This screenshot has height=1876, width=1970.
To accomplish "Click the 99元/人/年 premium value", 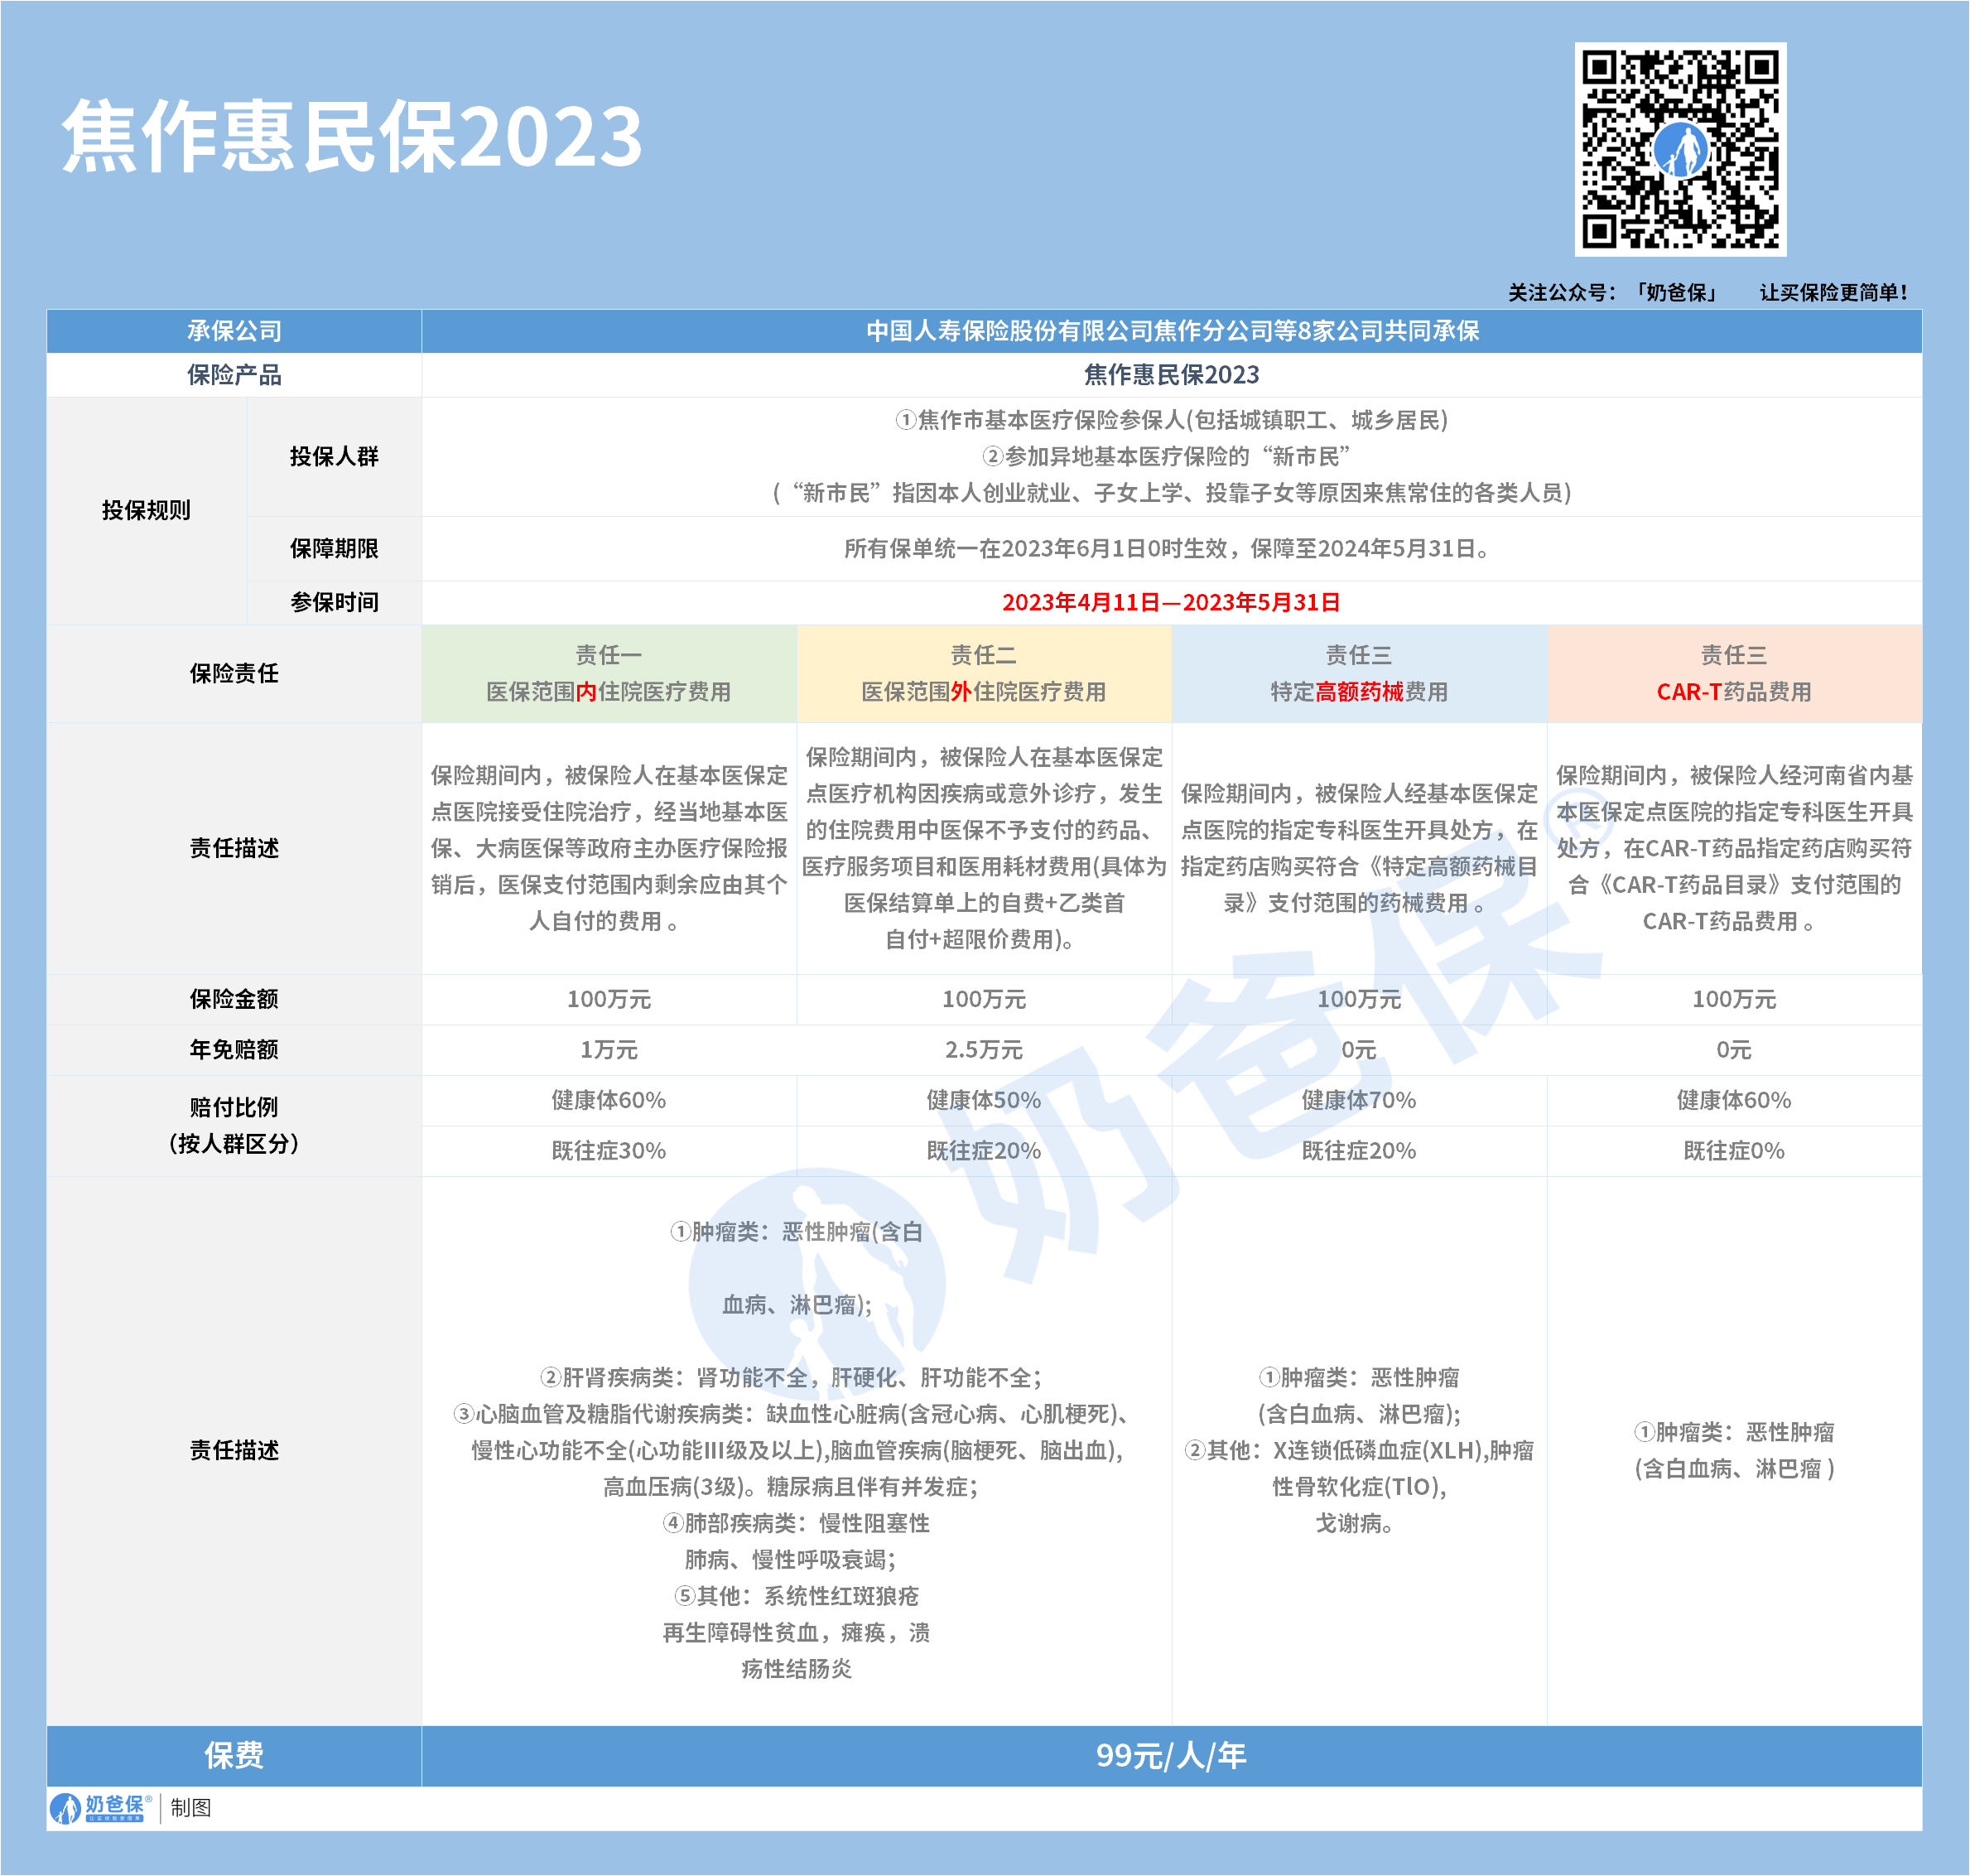I will [x=1171, y=1755].
